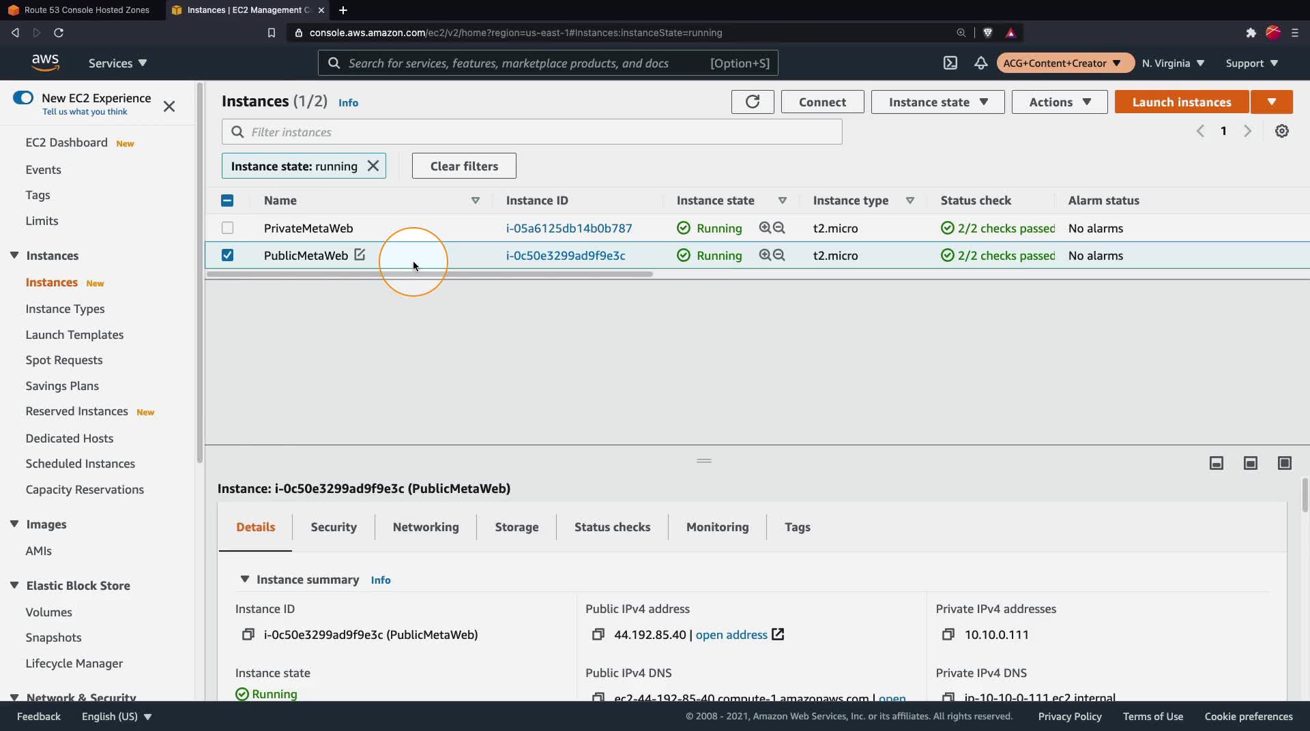Copy the public IPv4 address 44.192.85.40
This screenshot has height=731, width=1310.
click(598, 635)
